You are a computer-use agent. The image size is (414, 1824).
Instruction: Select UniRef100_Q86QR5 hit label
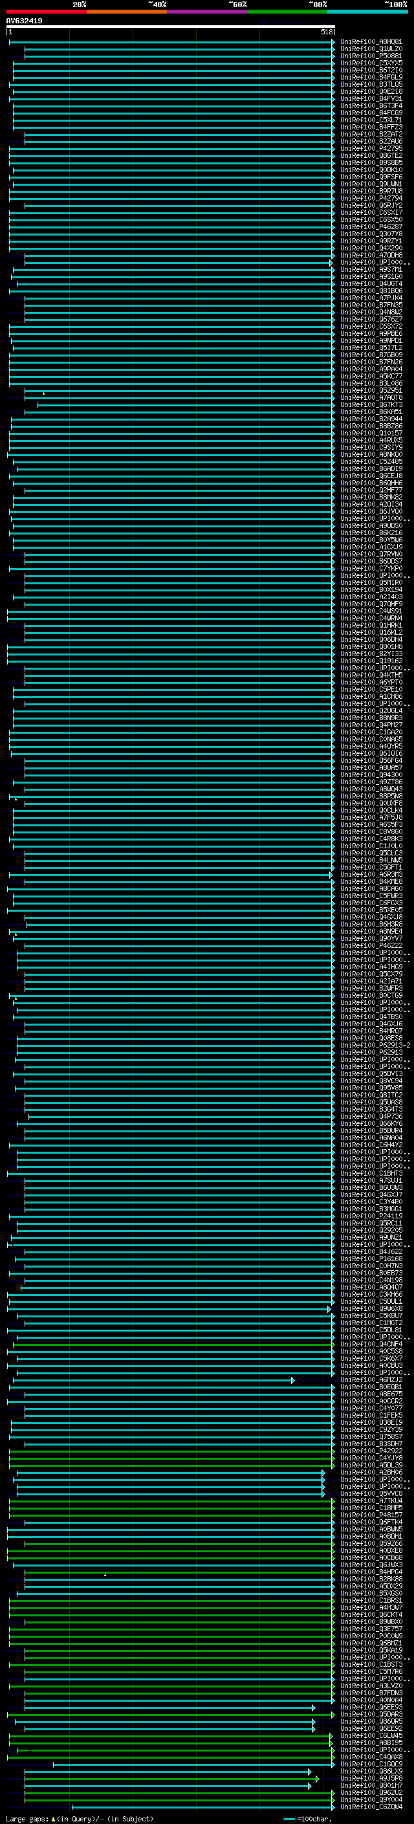(x=371, y=1721)
